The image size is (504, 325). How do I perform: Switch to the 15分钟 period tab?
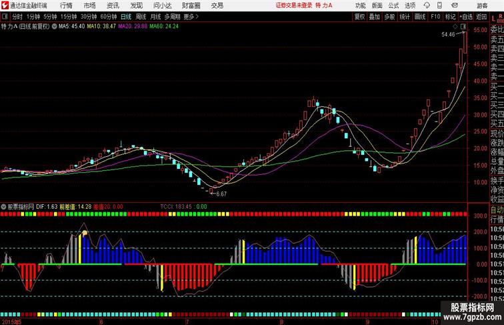69,17
